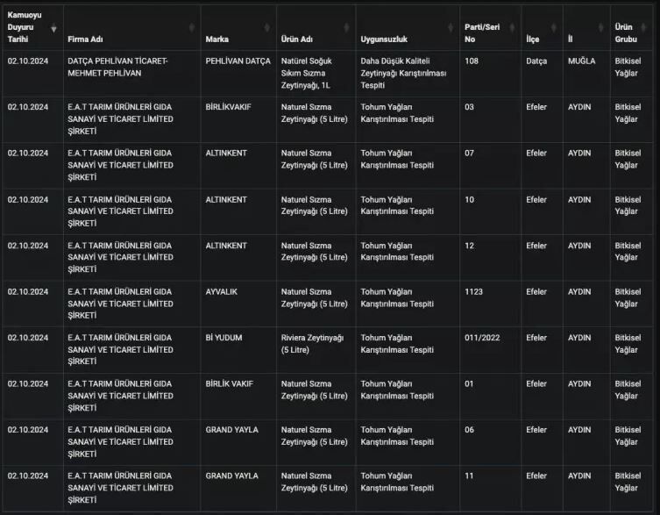Click the Kamuoyu Duyuru Tarihi sort arrow
This screenshot has width=660, height=515.
(x=54, y=28)
